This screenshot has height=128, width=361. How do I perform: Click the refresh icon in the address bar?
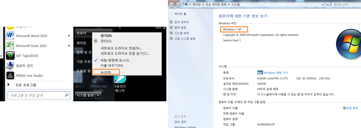[x=328, y=5]
